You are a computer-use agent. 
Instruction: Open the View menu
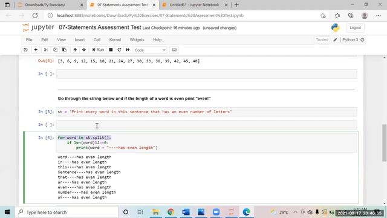62,40
